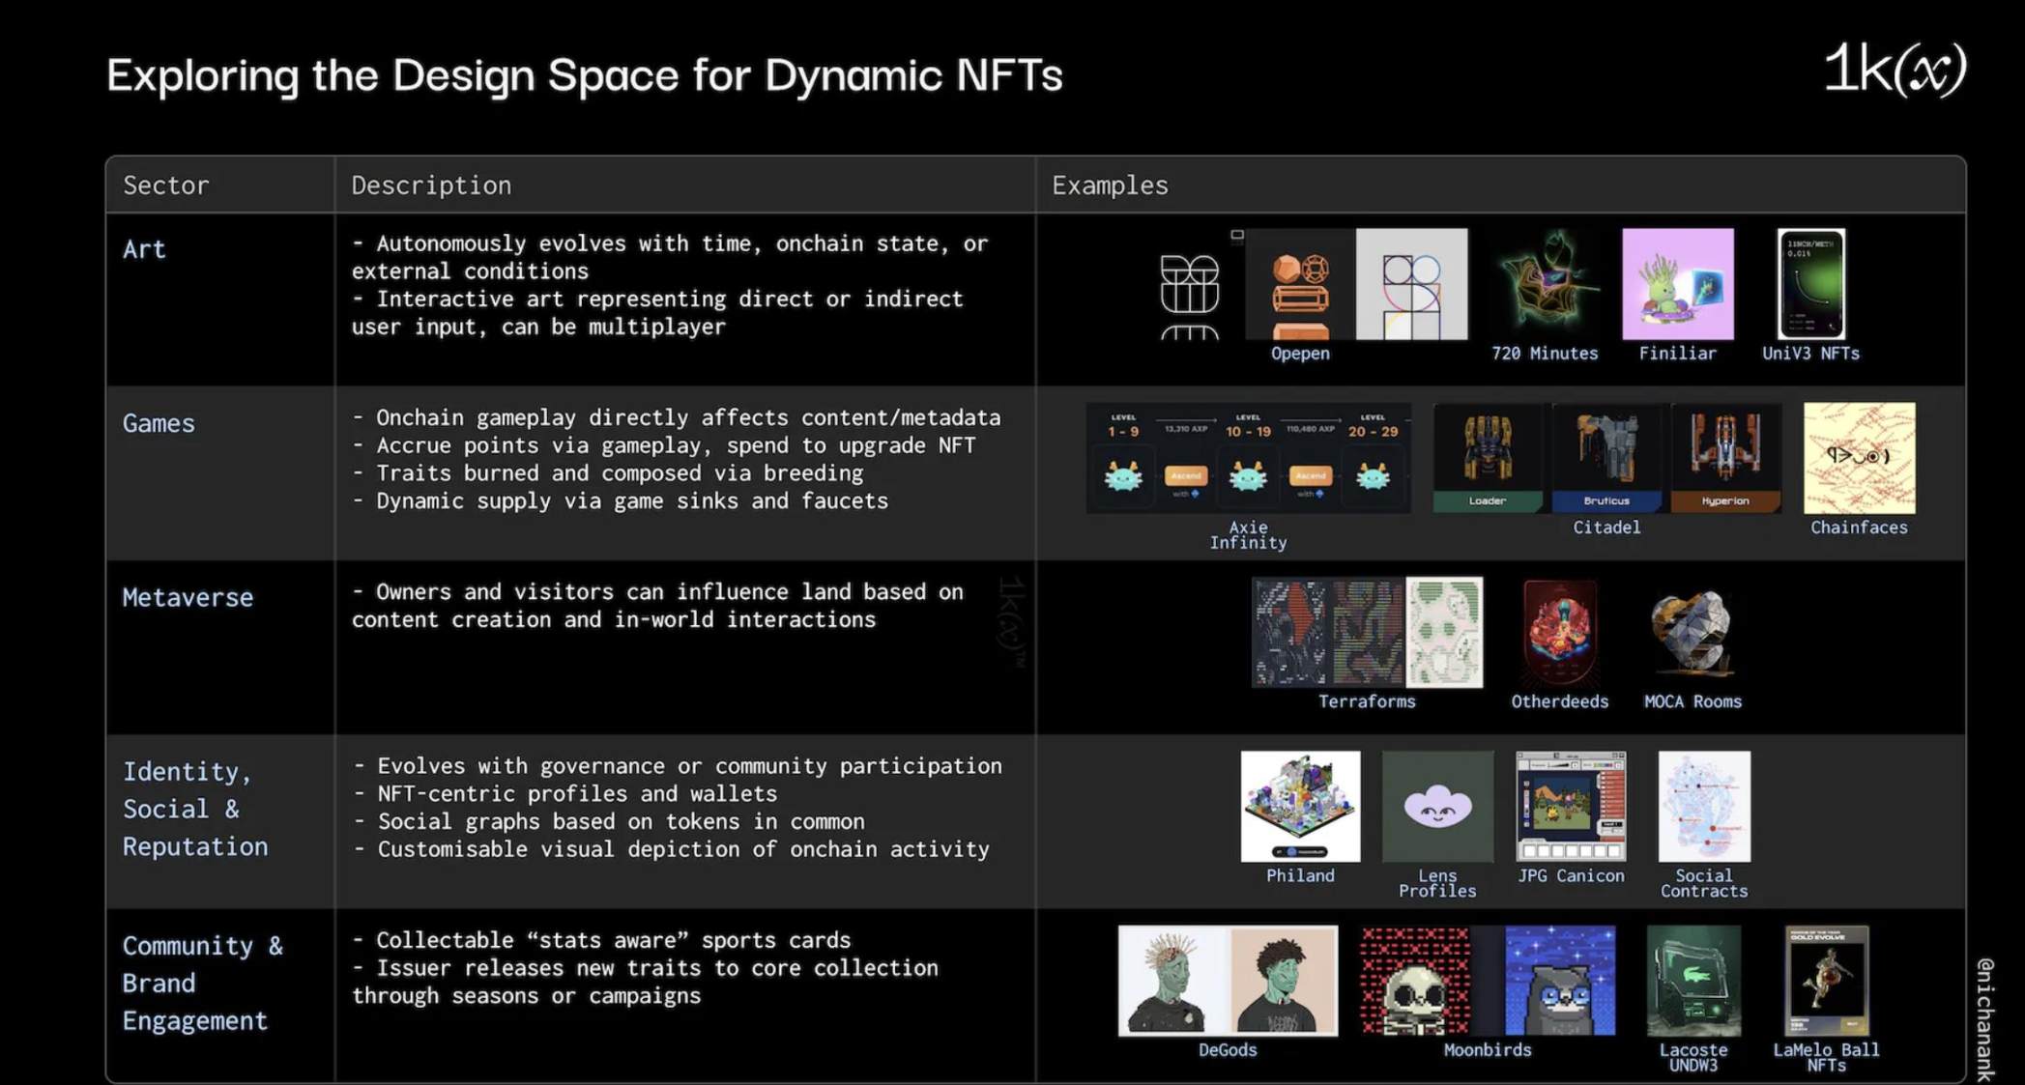Click the Lacoste UNDW3 caption
The height and width of the screenshot is (1085, 2025).
(1693, 1057)
